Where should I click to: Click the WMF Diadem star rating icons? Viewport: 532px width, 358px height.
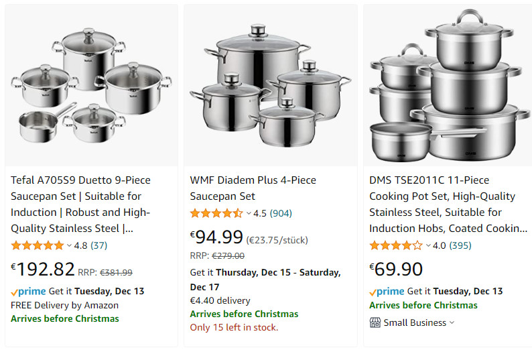coord(216,213)
